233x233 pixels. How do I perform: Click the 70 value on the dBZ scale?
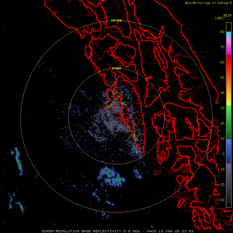[x=222, y=47]
